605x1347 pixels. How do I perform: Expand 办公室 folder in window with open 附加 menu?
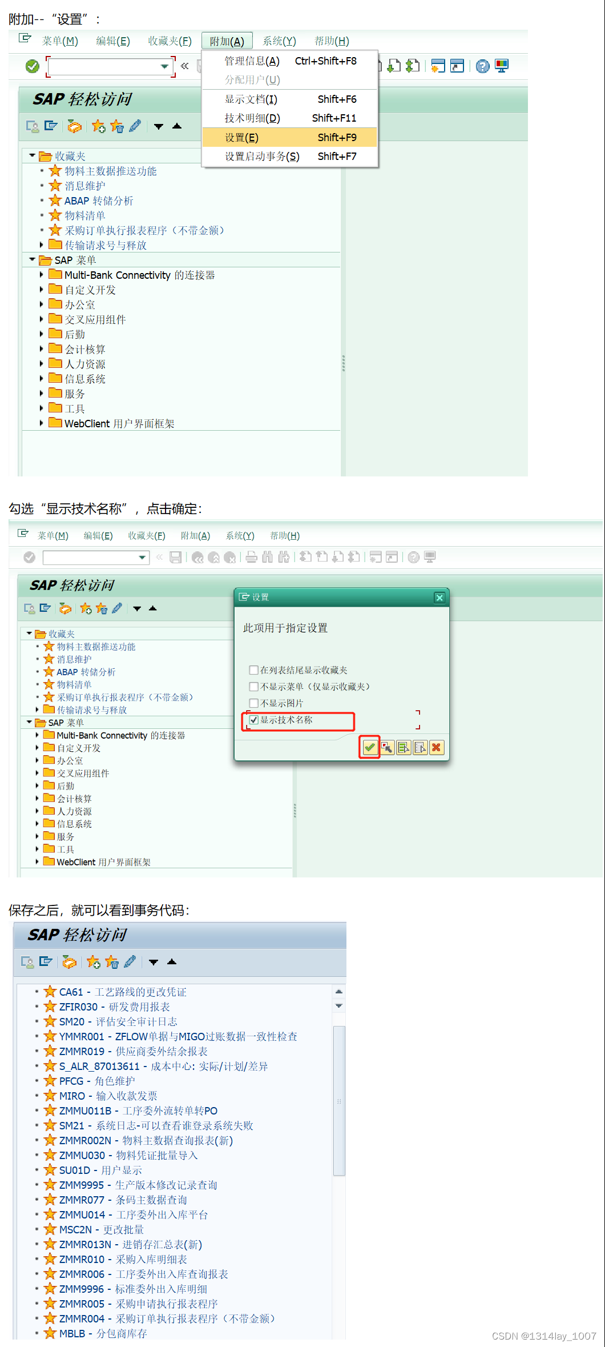click(41, 304)
